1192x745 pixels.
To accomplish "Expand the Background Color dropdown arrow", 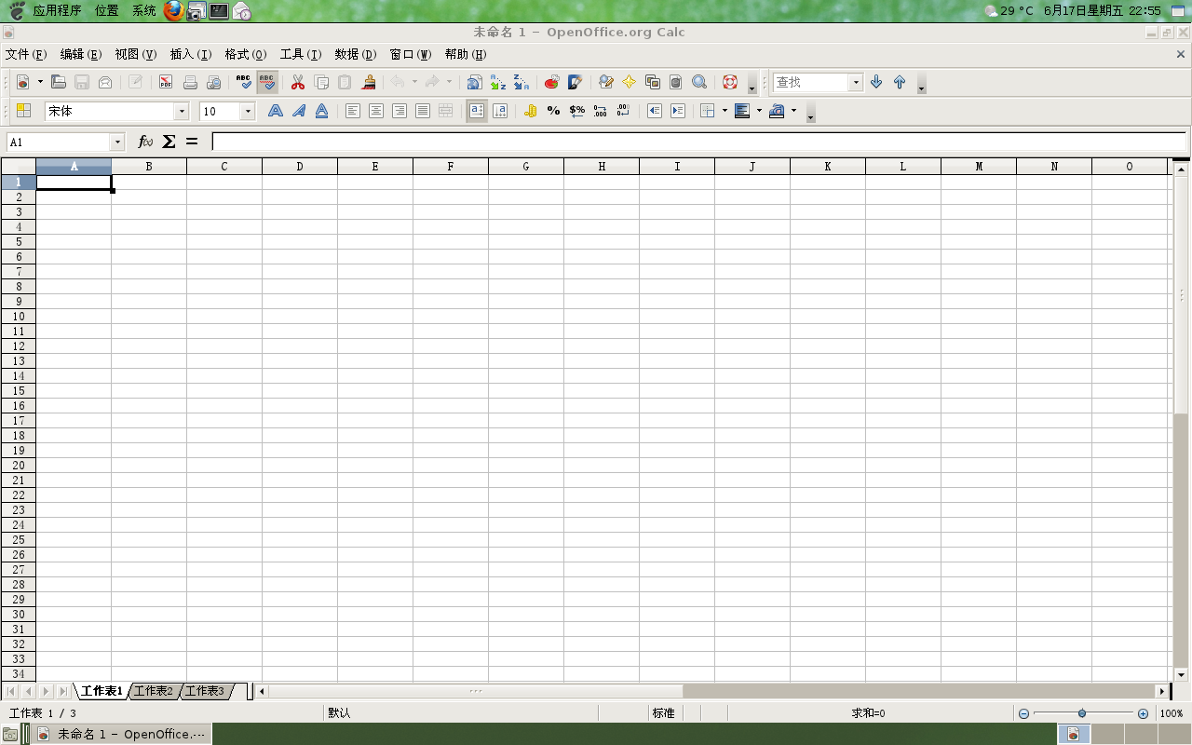I will (x=759, y=111).
